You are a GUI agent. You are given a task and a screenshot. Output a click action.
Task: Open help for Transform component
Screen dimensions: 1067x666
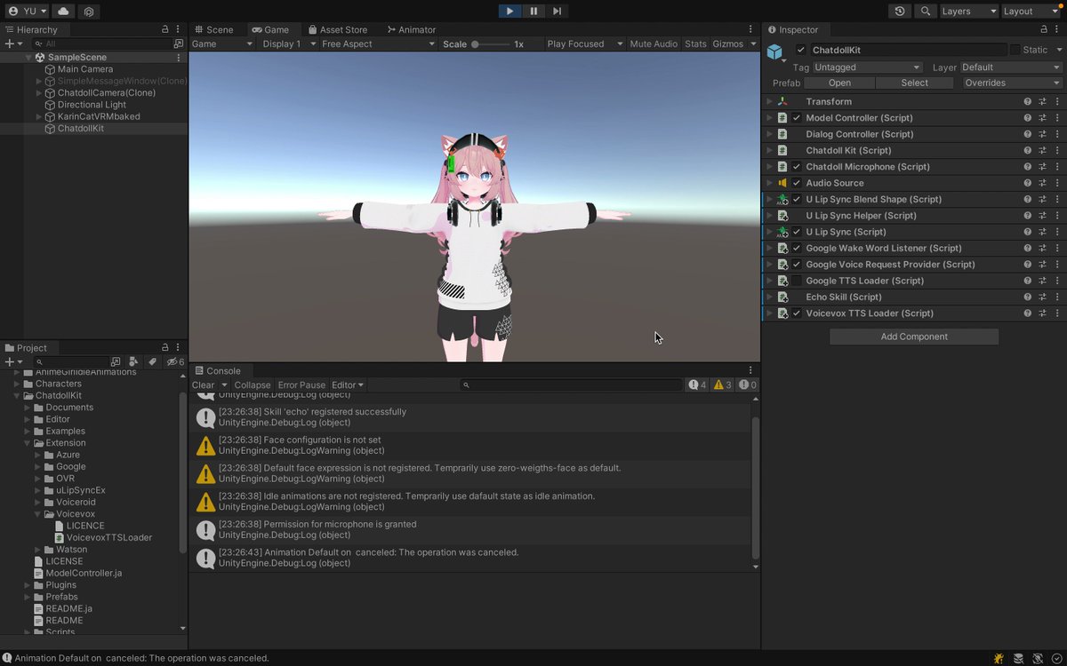pyautogui.click(x=1028, y=101)
